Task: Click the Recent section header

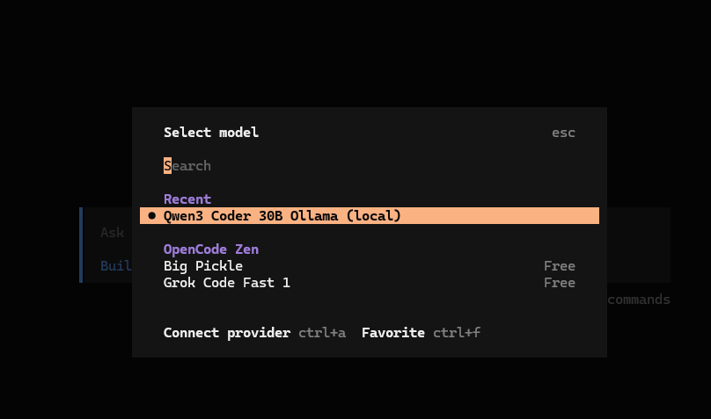Action: tap(187, 199)
